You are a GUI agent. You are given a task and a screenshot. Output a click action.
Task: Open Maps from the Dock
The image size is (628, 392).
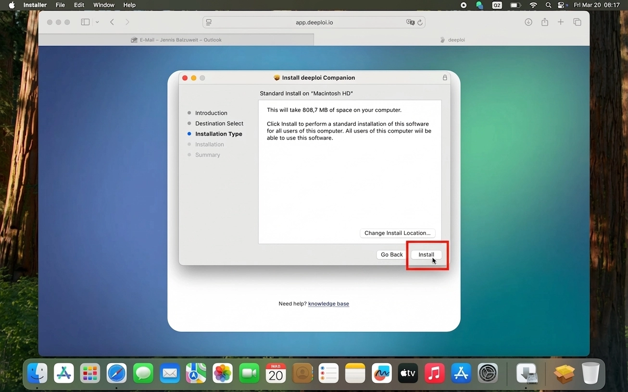(196, 373)
